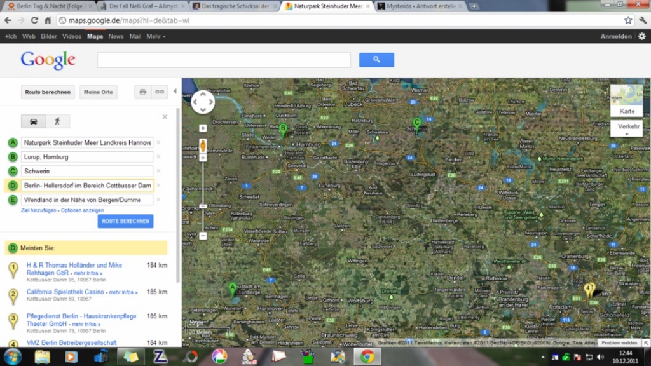Open the +Ich link
This screenshot has width=651, height=366.
click(x=11, y=36)
